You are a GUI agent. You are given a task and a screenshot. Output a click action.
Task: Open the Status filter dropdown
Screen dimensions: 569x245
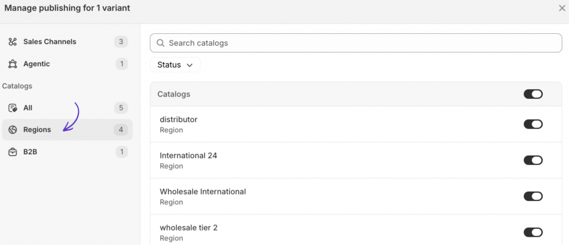click(x=175, y=65)
